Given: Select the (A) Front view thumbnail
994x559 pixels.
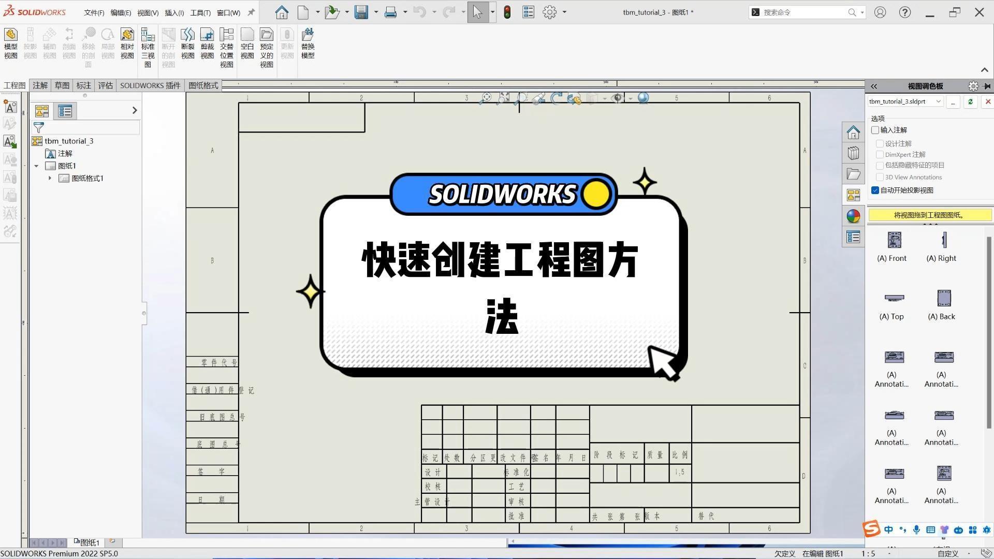Looking at the screenshot, I should coord(894,240).
